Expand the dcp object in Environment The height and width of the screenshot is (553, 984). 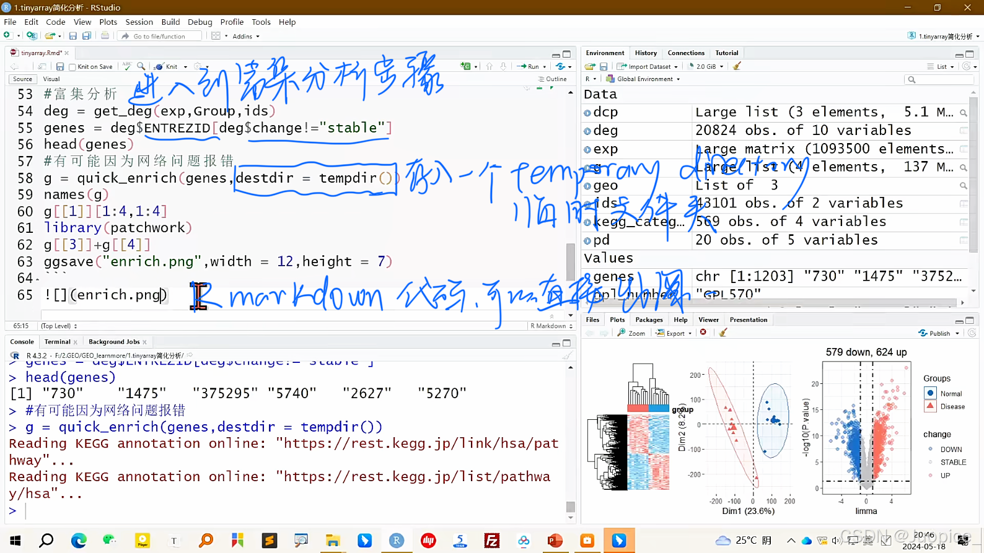587,113
